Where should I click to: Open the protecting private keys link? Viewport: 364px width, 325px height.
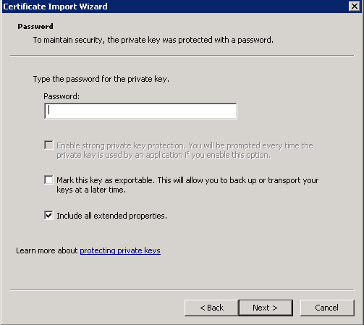coord(120,250)
